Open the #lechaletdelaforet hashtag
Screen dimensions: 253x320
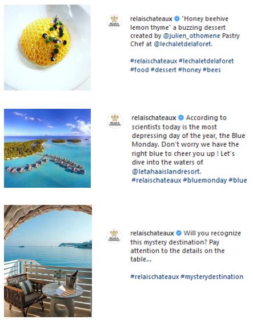pyautogui.click(x=206, y=61)
